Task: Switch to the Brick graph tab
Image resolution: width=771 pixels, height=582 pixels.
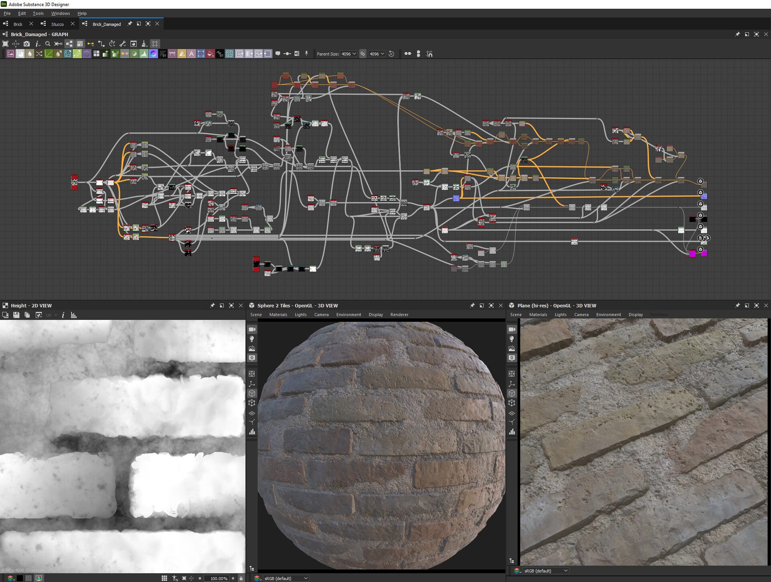Action: coord(18,24)
